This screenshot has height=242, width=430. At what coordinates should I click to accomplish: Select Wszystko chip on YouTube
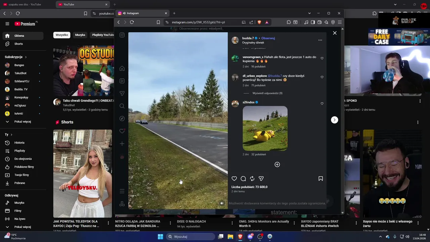click(62, 35)
